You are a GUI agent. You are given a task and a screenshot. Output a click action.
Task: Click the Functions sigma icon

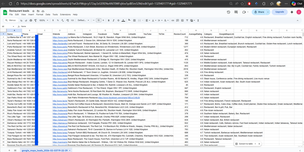pos(198,20)
